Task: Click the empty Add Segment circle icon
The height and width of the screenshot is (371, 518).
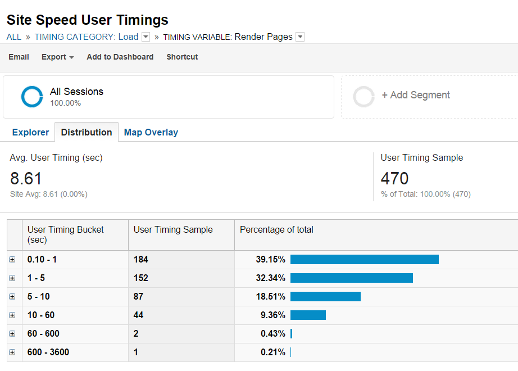Action: point(363,97)
